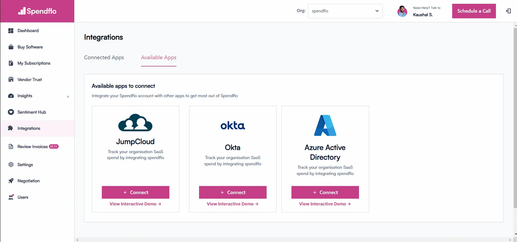Click the BETA badge next to Review Invoices
The image size is (517, 242).
(54, 147)
